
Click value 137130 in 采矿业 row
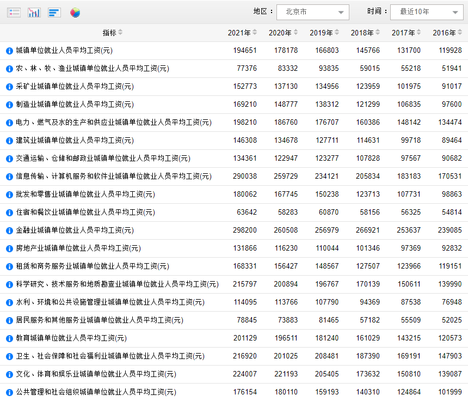pos(286,86)
